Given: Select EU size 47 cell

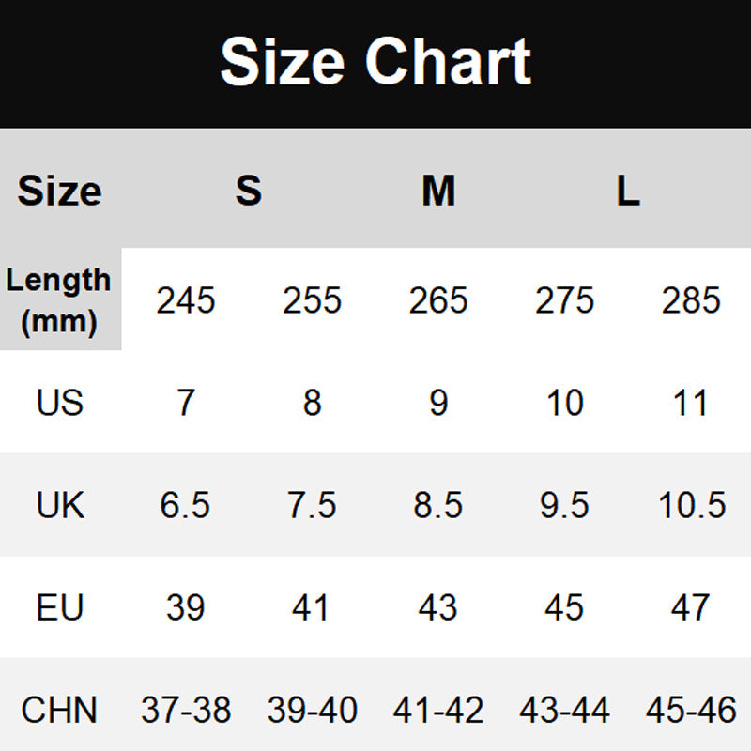Looking at the screenshot, I should (691, 607).
